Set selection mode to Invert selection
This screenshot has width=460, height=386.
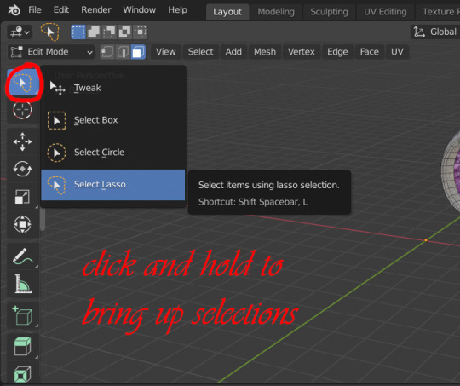coord(124,32)
